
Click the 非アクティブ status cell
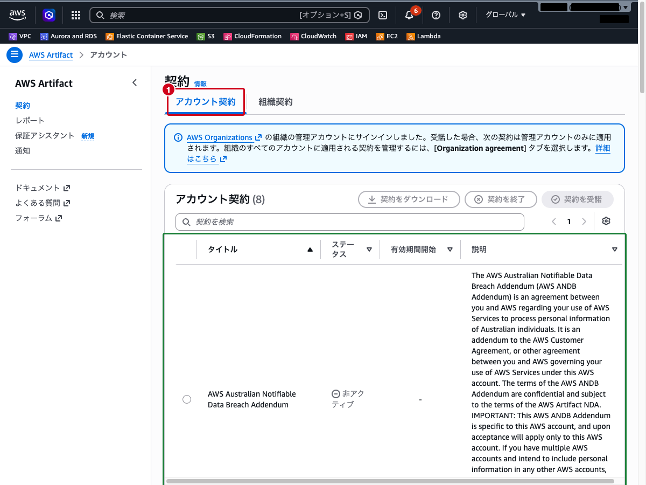click(x=348, y=399)
